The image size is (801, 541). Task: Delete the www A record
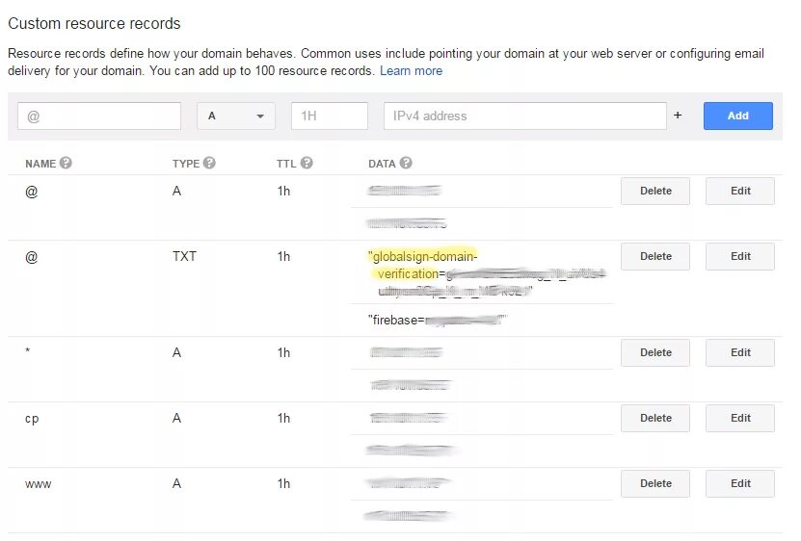click(655, 483)
